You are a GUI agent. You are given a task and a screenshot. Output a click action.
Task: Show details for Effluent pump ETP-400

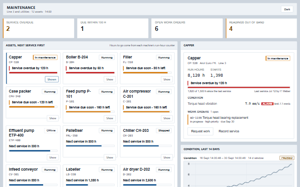(52, 158)
